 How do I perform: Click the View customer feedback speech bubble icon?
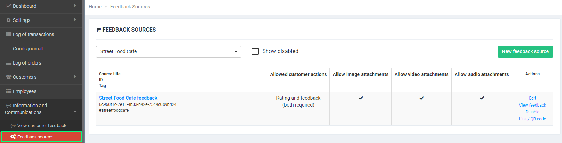click(x=13, y=126)
